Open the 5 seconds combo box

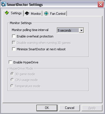coord(70,30)
